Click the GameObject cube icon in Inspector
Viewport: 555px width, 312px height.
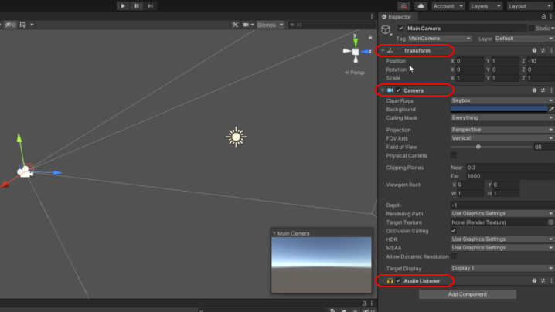coord(386,29)
